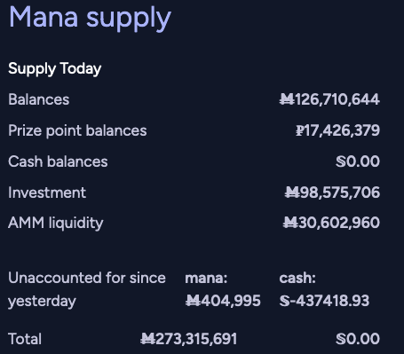The width and height of the screenshot is (404, 354).
Task: Click the prize point value 17,426,379
Action: [x=337, y=130]
